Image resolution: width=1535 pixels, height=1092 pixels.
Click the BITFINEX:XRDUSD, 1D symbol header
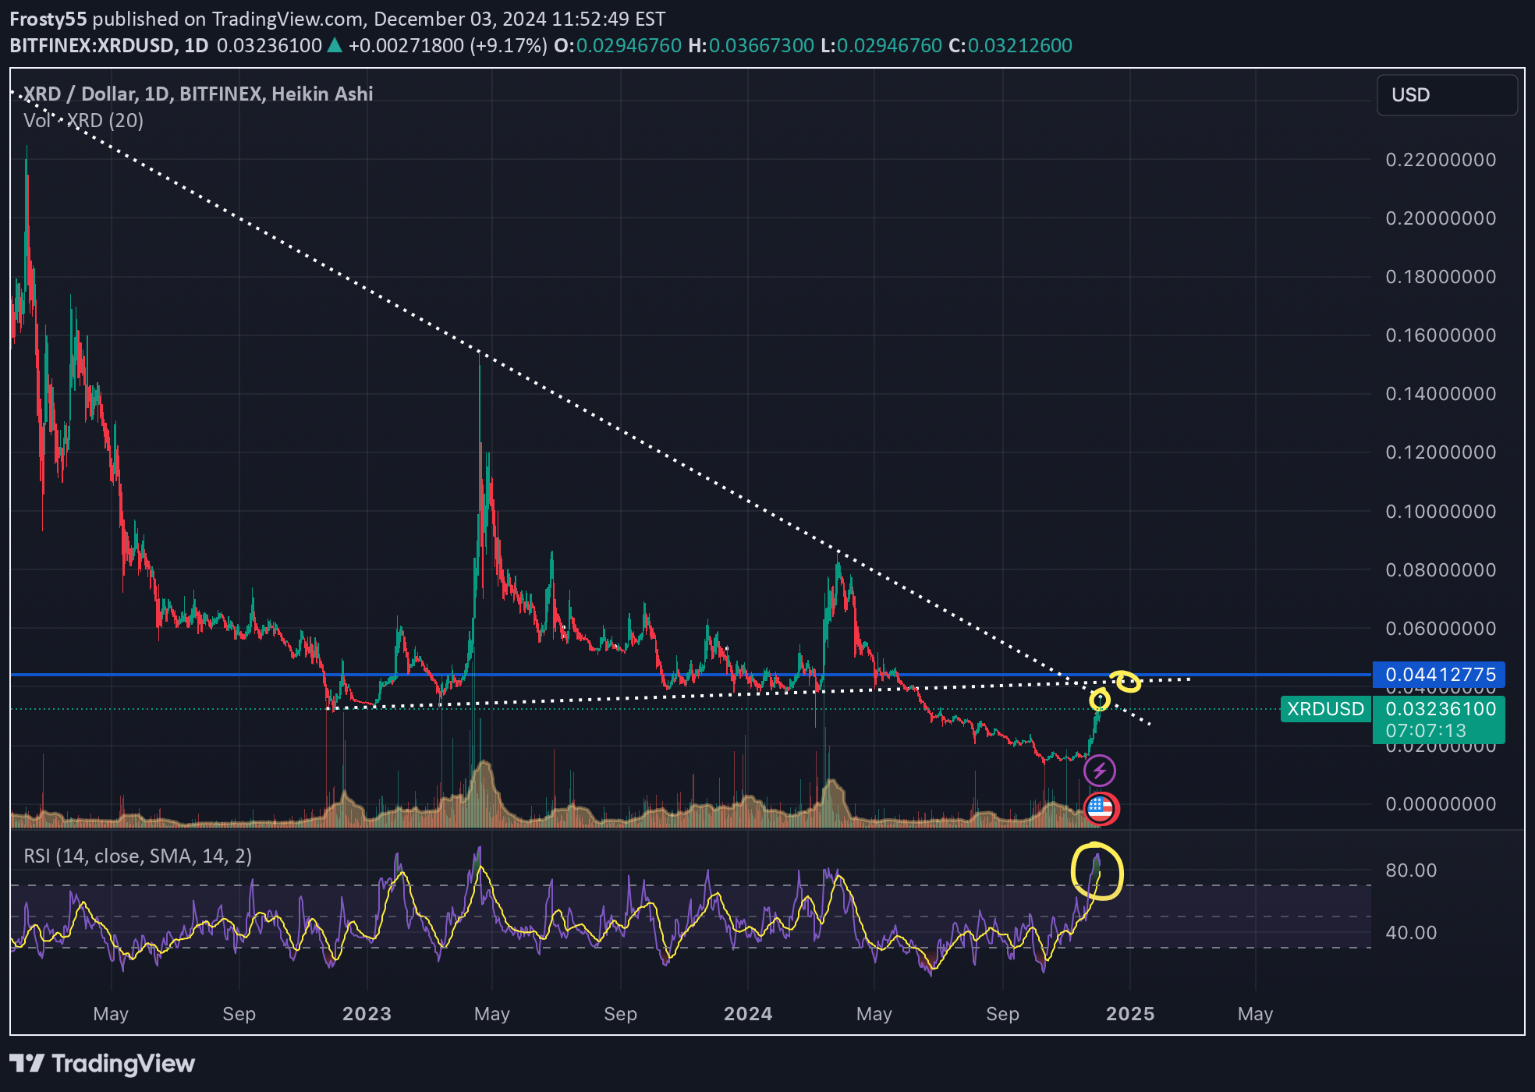(109, 45)
